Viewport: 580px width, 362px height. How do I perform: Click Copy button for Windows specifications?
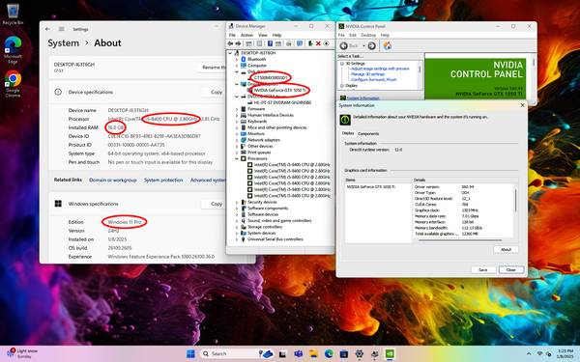pyautogui.click(x=217, y=204)
